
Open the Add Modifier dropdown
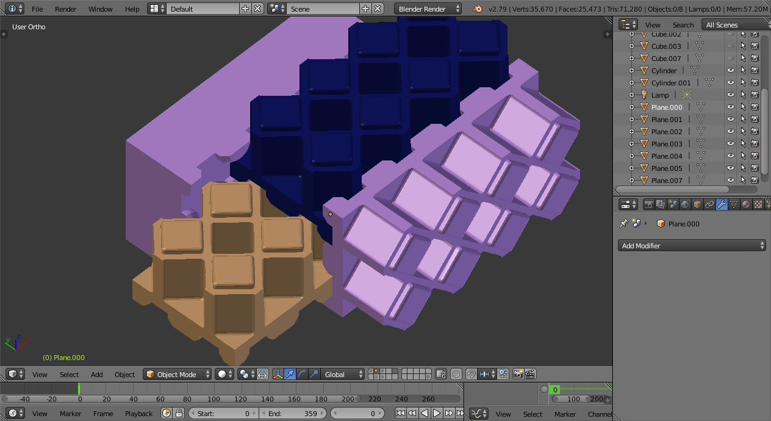[x=692, y=245]
